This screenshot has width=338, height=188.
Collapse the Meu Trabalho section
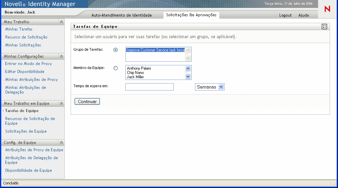61,22
